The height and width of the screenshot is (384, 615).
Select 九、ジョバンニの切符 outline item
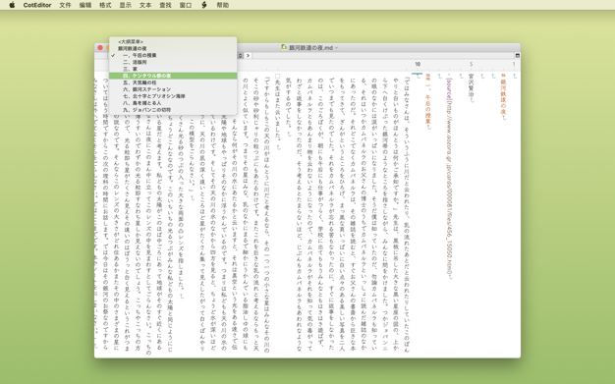pyautogui.click(x=173, y=110)
